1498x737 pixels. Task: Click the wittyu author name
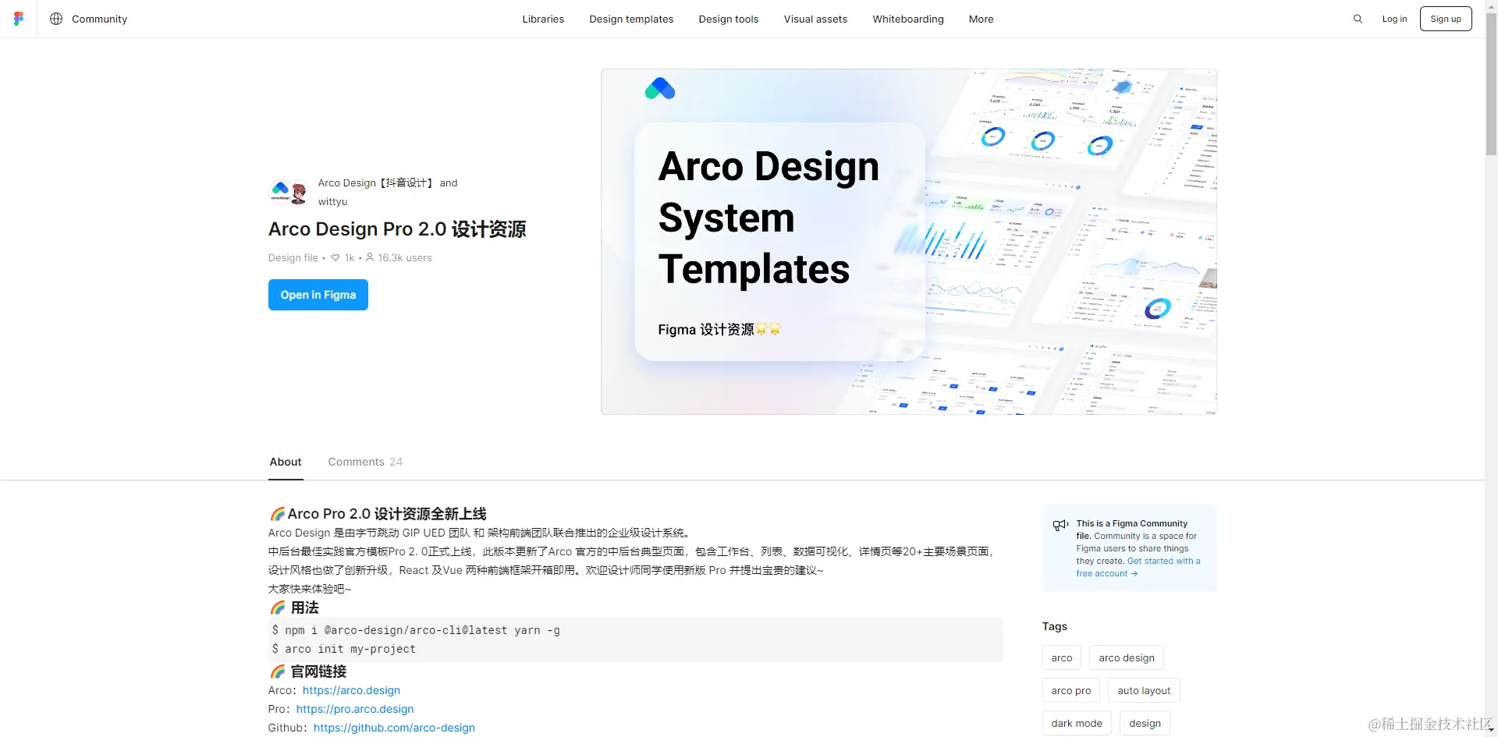point(332,201)
